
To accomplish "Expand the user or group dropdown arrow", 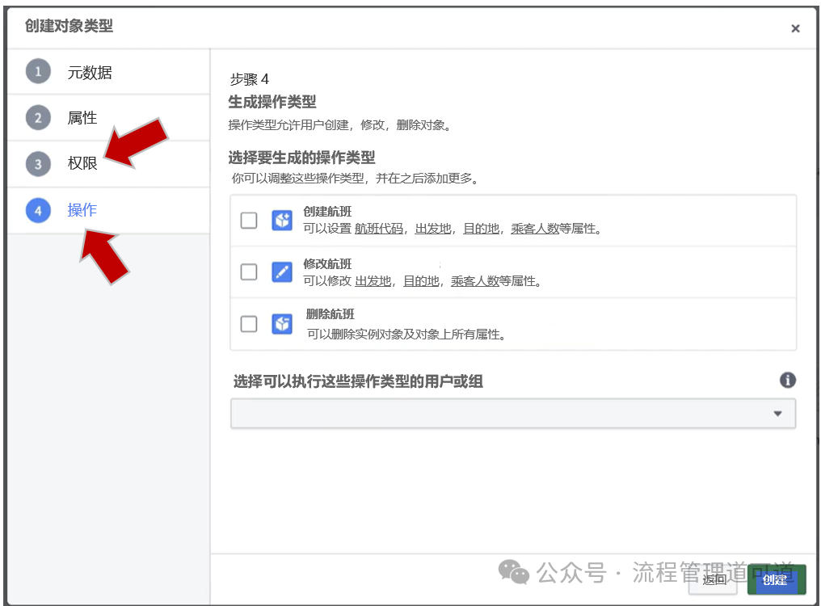I will [x=777, y=414].
